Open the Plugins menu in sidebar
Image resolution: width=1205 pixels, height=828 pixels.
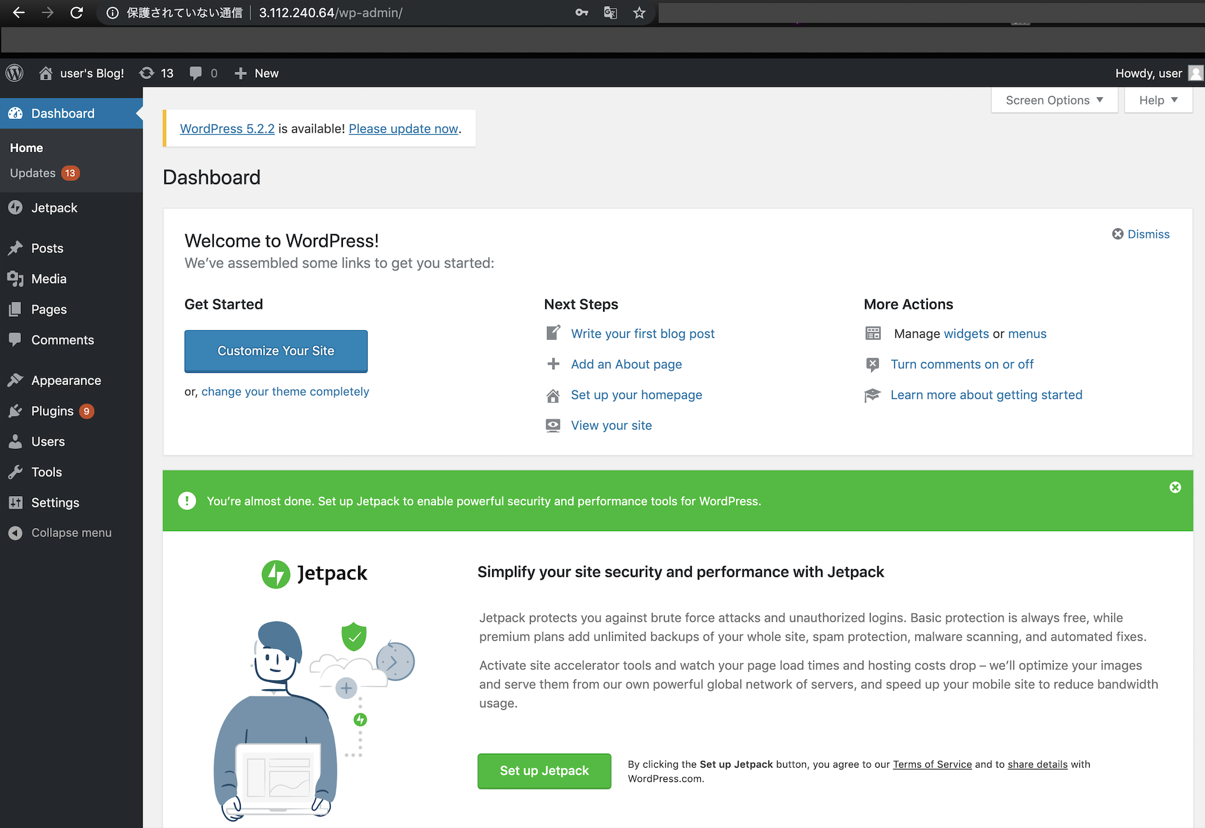coord(52,411)
